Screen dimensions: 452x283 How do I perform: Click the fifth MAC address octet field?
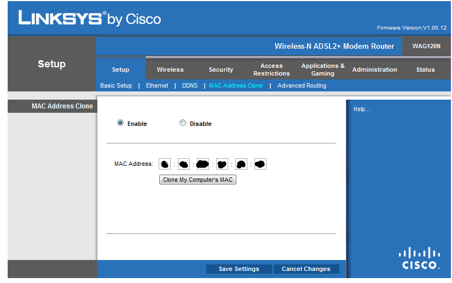click(x=241, y=164)
